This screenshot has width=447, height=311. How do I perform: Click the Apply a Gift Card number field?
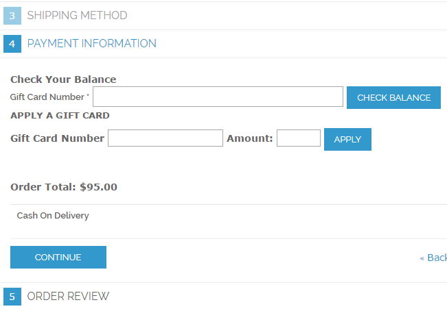coord(165,138)
